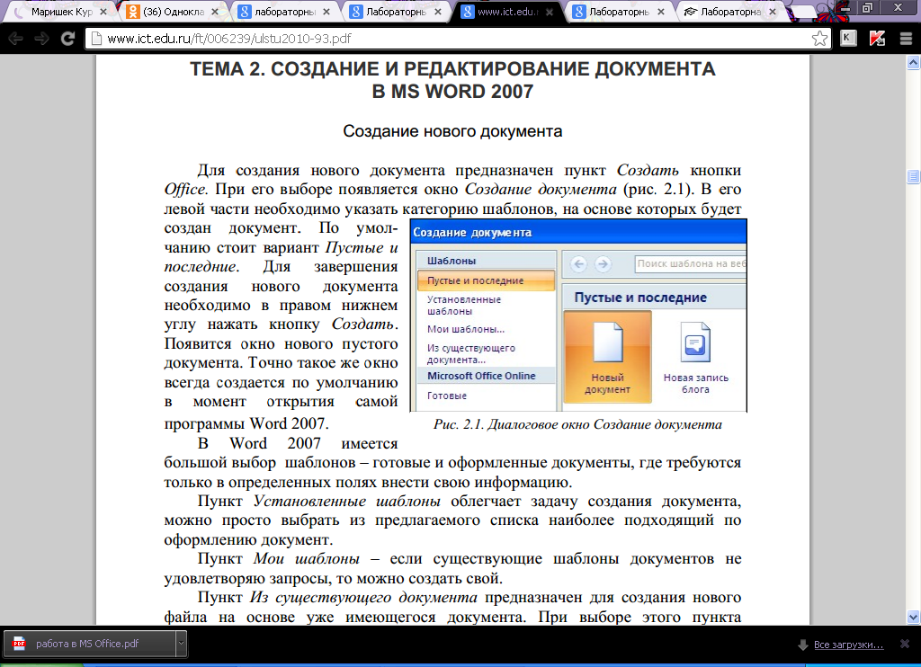
Task: Click the figure's back arrow icon
Action: pyautogui.click(x=578, y=264)
